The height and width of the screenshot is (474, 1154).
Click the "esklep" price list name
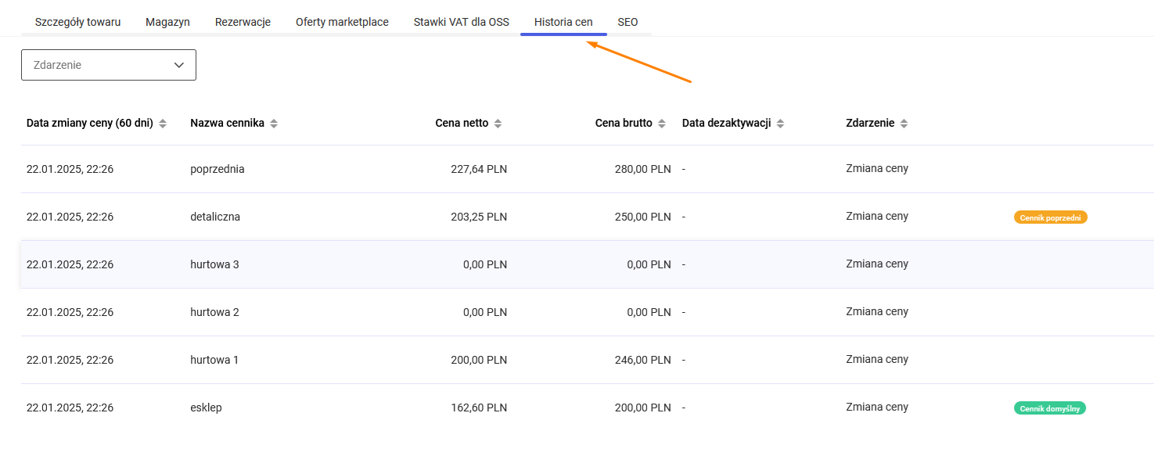(x=206, y=408)
